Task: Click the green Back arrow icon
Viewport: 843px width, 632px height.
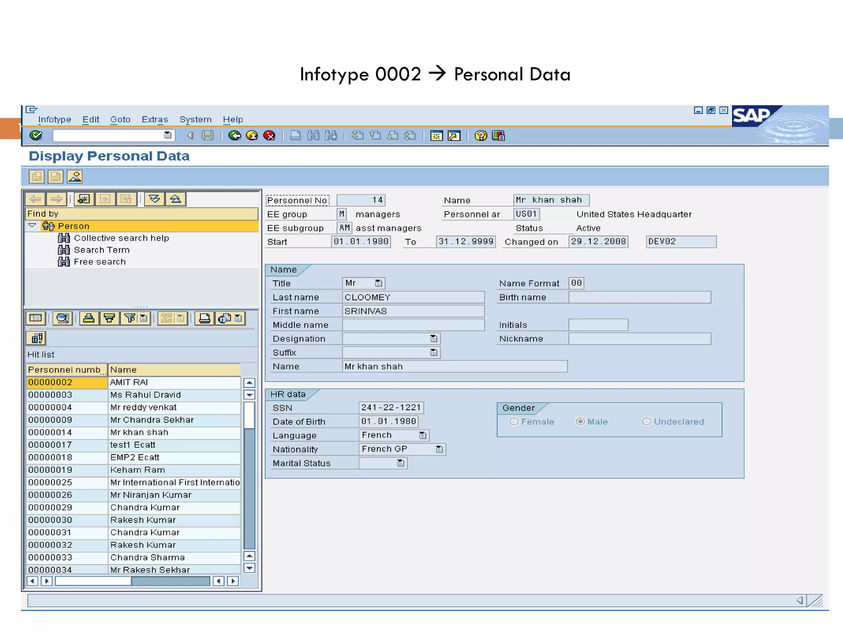Action: pos(235,135)
